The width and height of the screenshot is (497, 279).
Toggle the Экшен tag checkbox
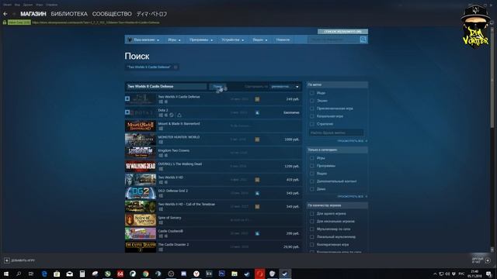click(x=312, y=101)
